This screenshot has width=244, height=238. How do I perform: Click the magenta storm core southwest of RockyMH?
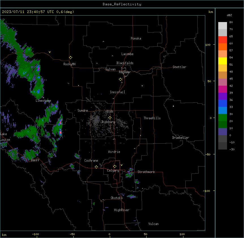[x=38, y=68]
